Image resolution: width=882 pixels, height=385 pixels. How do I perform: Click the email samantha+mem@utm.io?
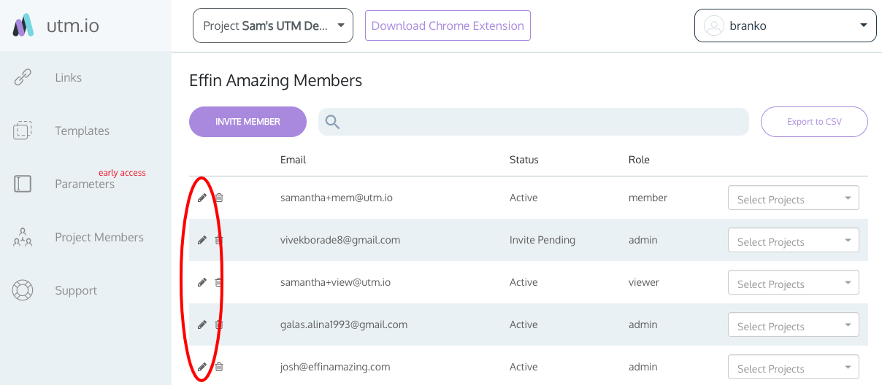(337, 198)
